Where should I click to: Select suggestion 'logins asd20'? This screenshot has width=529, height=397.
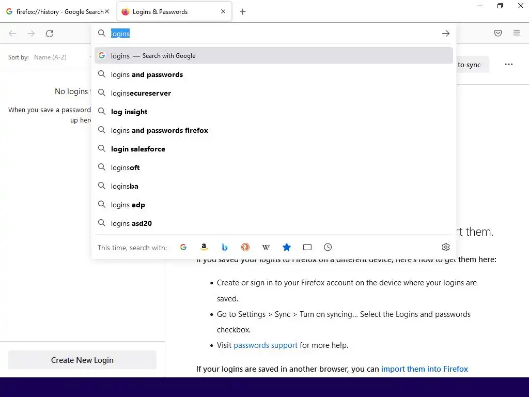pos(274,223)
